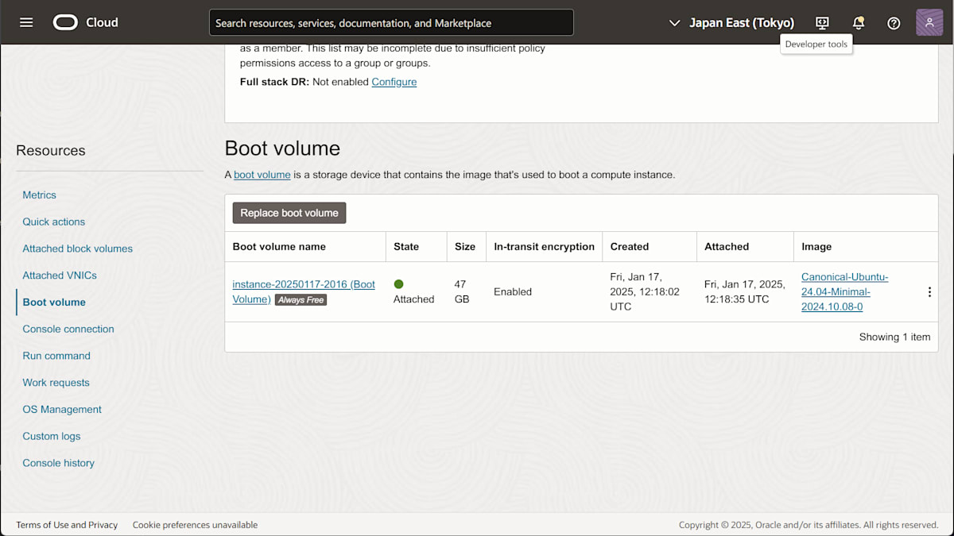Open Console history resource
Screen dimensions: 954x536
coord(58,463)
